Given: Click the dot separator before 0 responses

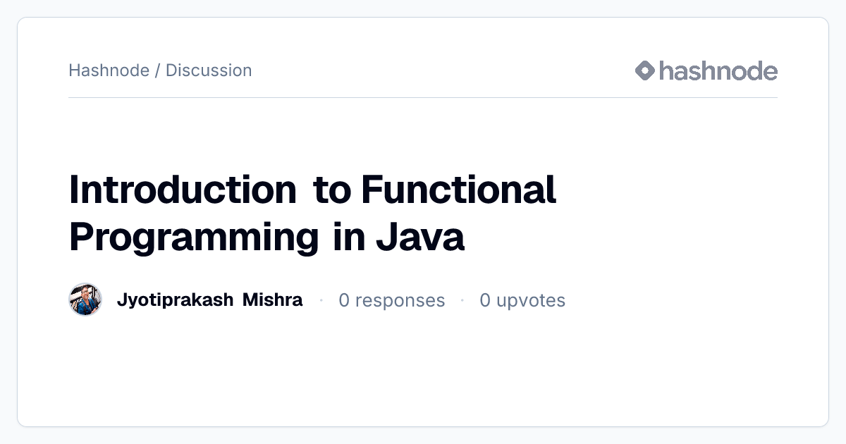Looking at the screenshot, I should pos(321,300).
